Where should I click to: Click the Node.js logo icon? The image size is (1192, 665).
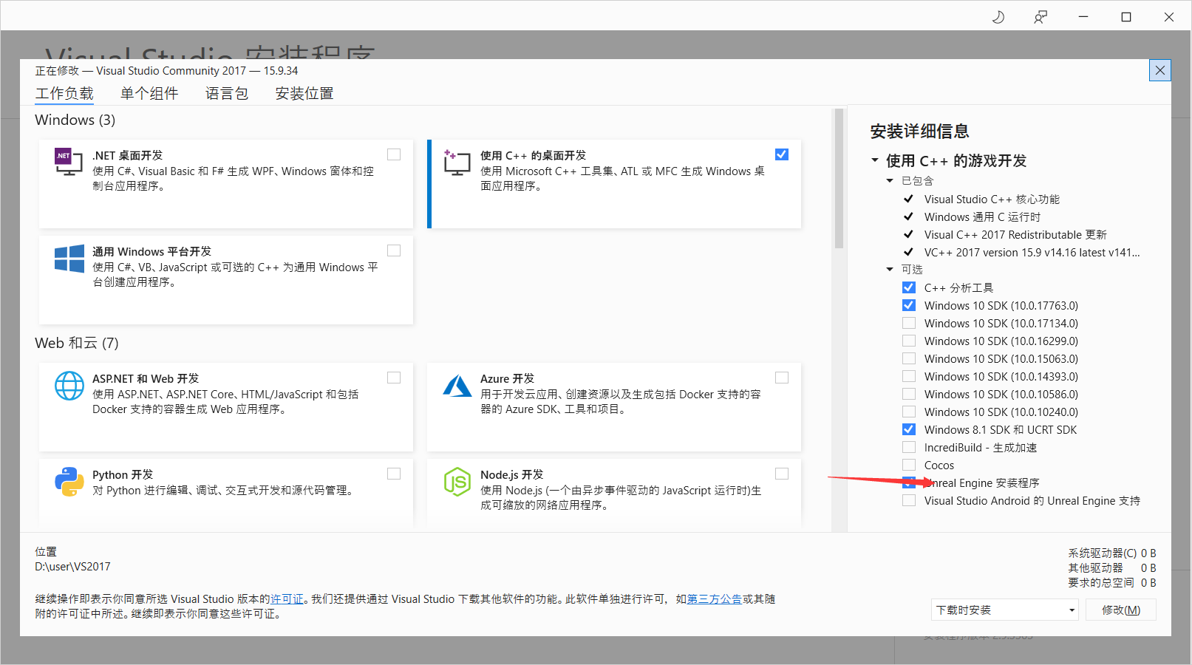(457, 482)
